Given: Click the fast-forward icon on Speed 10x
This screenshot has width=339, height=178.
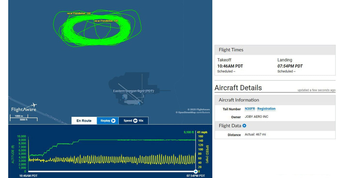Looking at the screenshot, I should [135, 121].
